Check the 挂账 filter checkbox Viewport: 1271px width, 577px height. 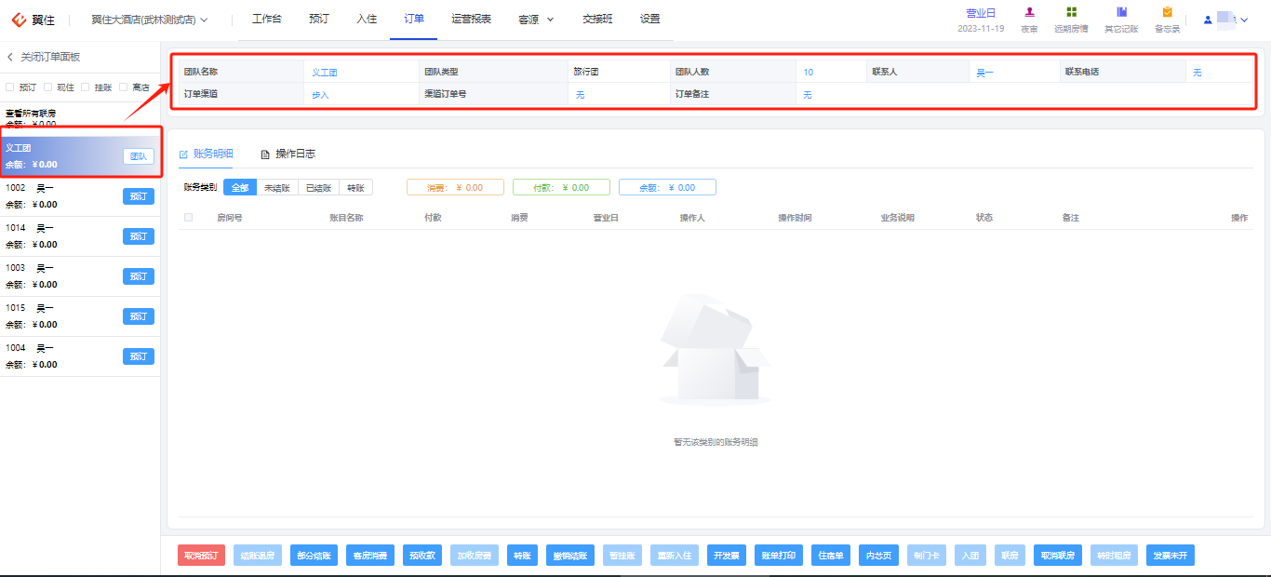86,87
